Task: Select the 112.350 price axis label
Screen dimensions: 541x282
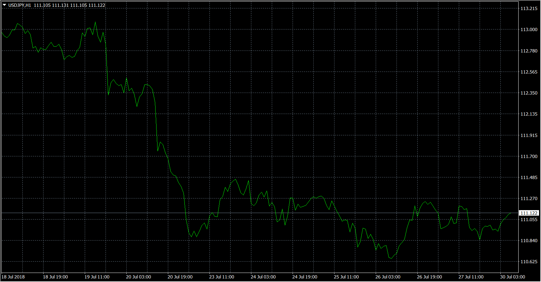Action: [x=529, y=93]
